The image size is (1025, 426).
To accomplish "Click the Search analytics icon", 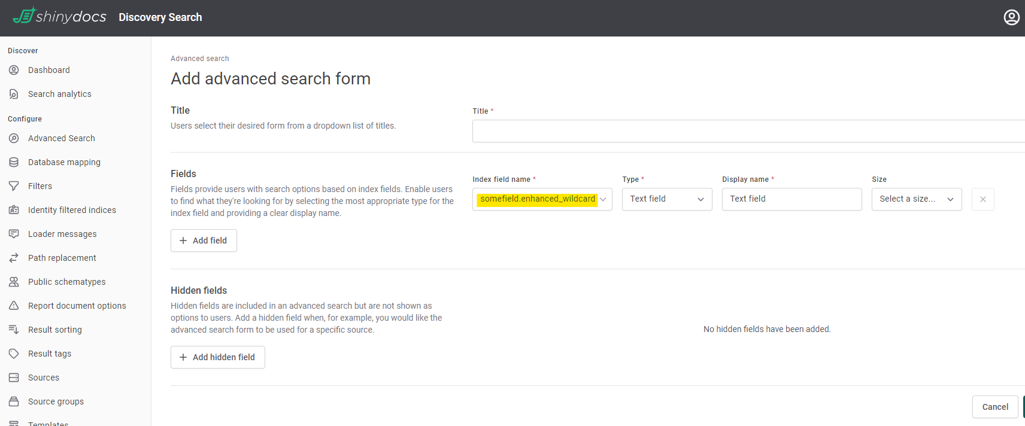I will click(x=14, y=94).
